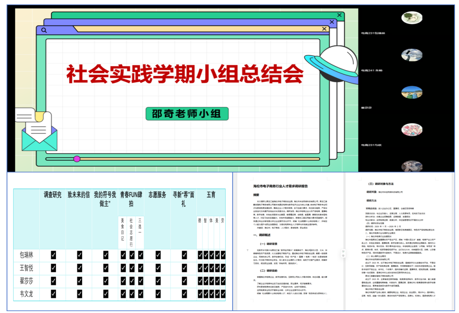Image resolution: width=459 pixels, height=313 pixels.
Task: Click the pink handle on the slide progress bar
Action: coord(77,159)
